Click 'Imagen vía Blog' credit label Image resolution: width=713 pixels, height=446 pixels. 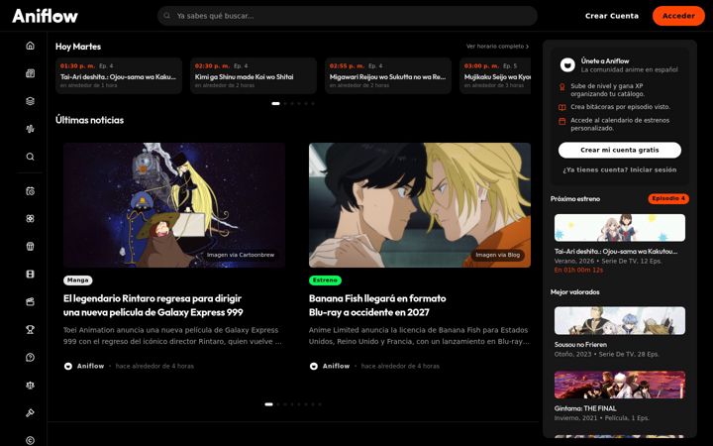pos(497,255)
